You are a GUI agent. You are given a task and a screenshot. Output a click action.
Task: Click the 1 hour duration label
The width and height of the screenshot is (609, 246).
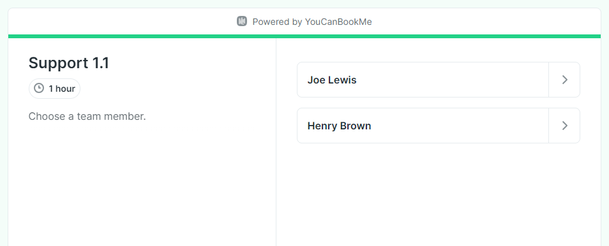pos(62,89)
